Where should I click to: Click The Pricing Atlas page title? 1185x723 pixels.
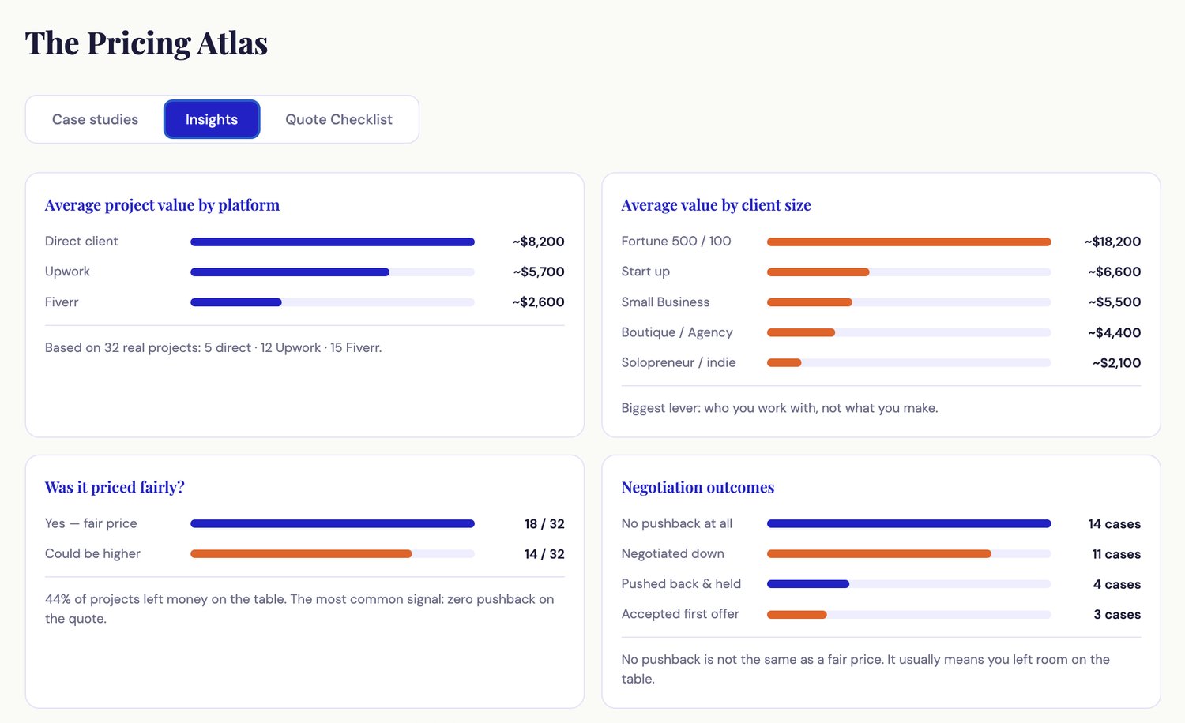pos(146,43)
